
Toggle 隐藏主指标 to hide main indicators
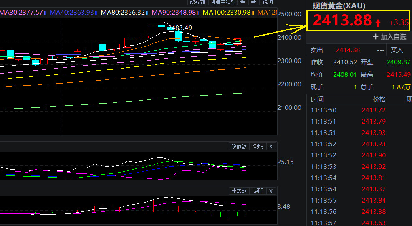tap(222, 2)
